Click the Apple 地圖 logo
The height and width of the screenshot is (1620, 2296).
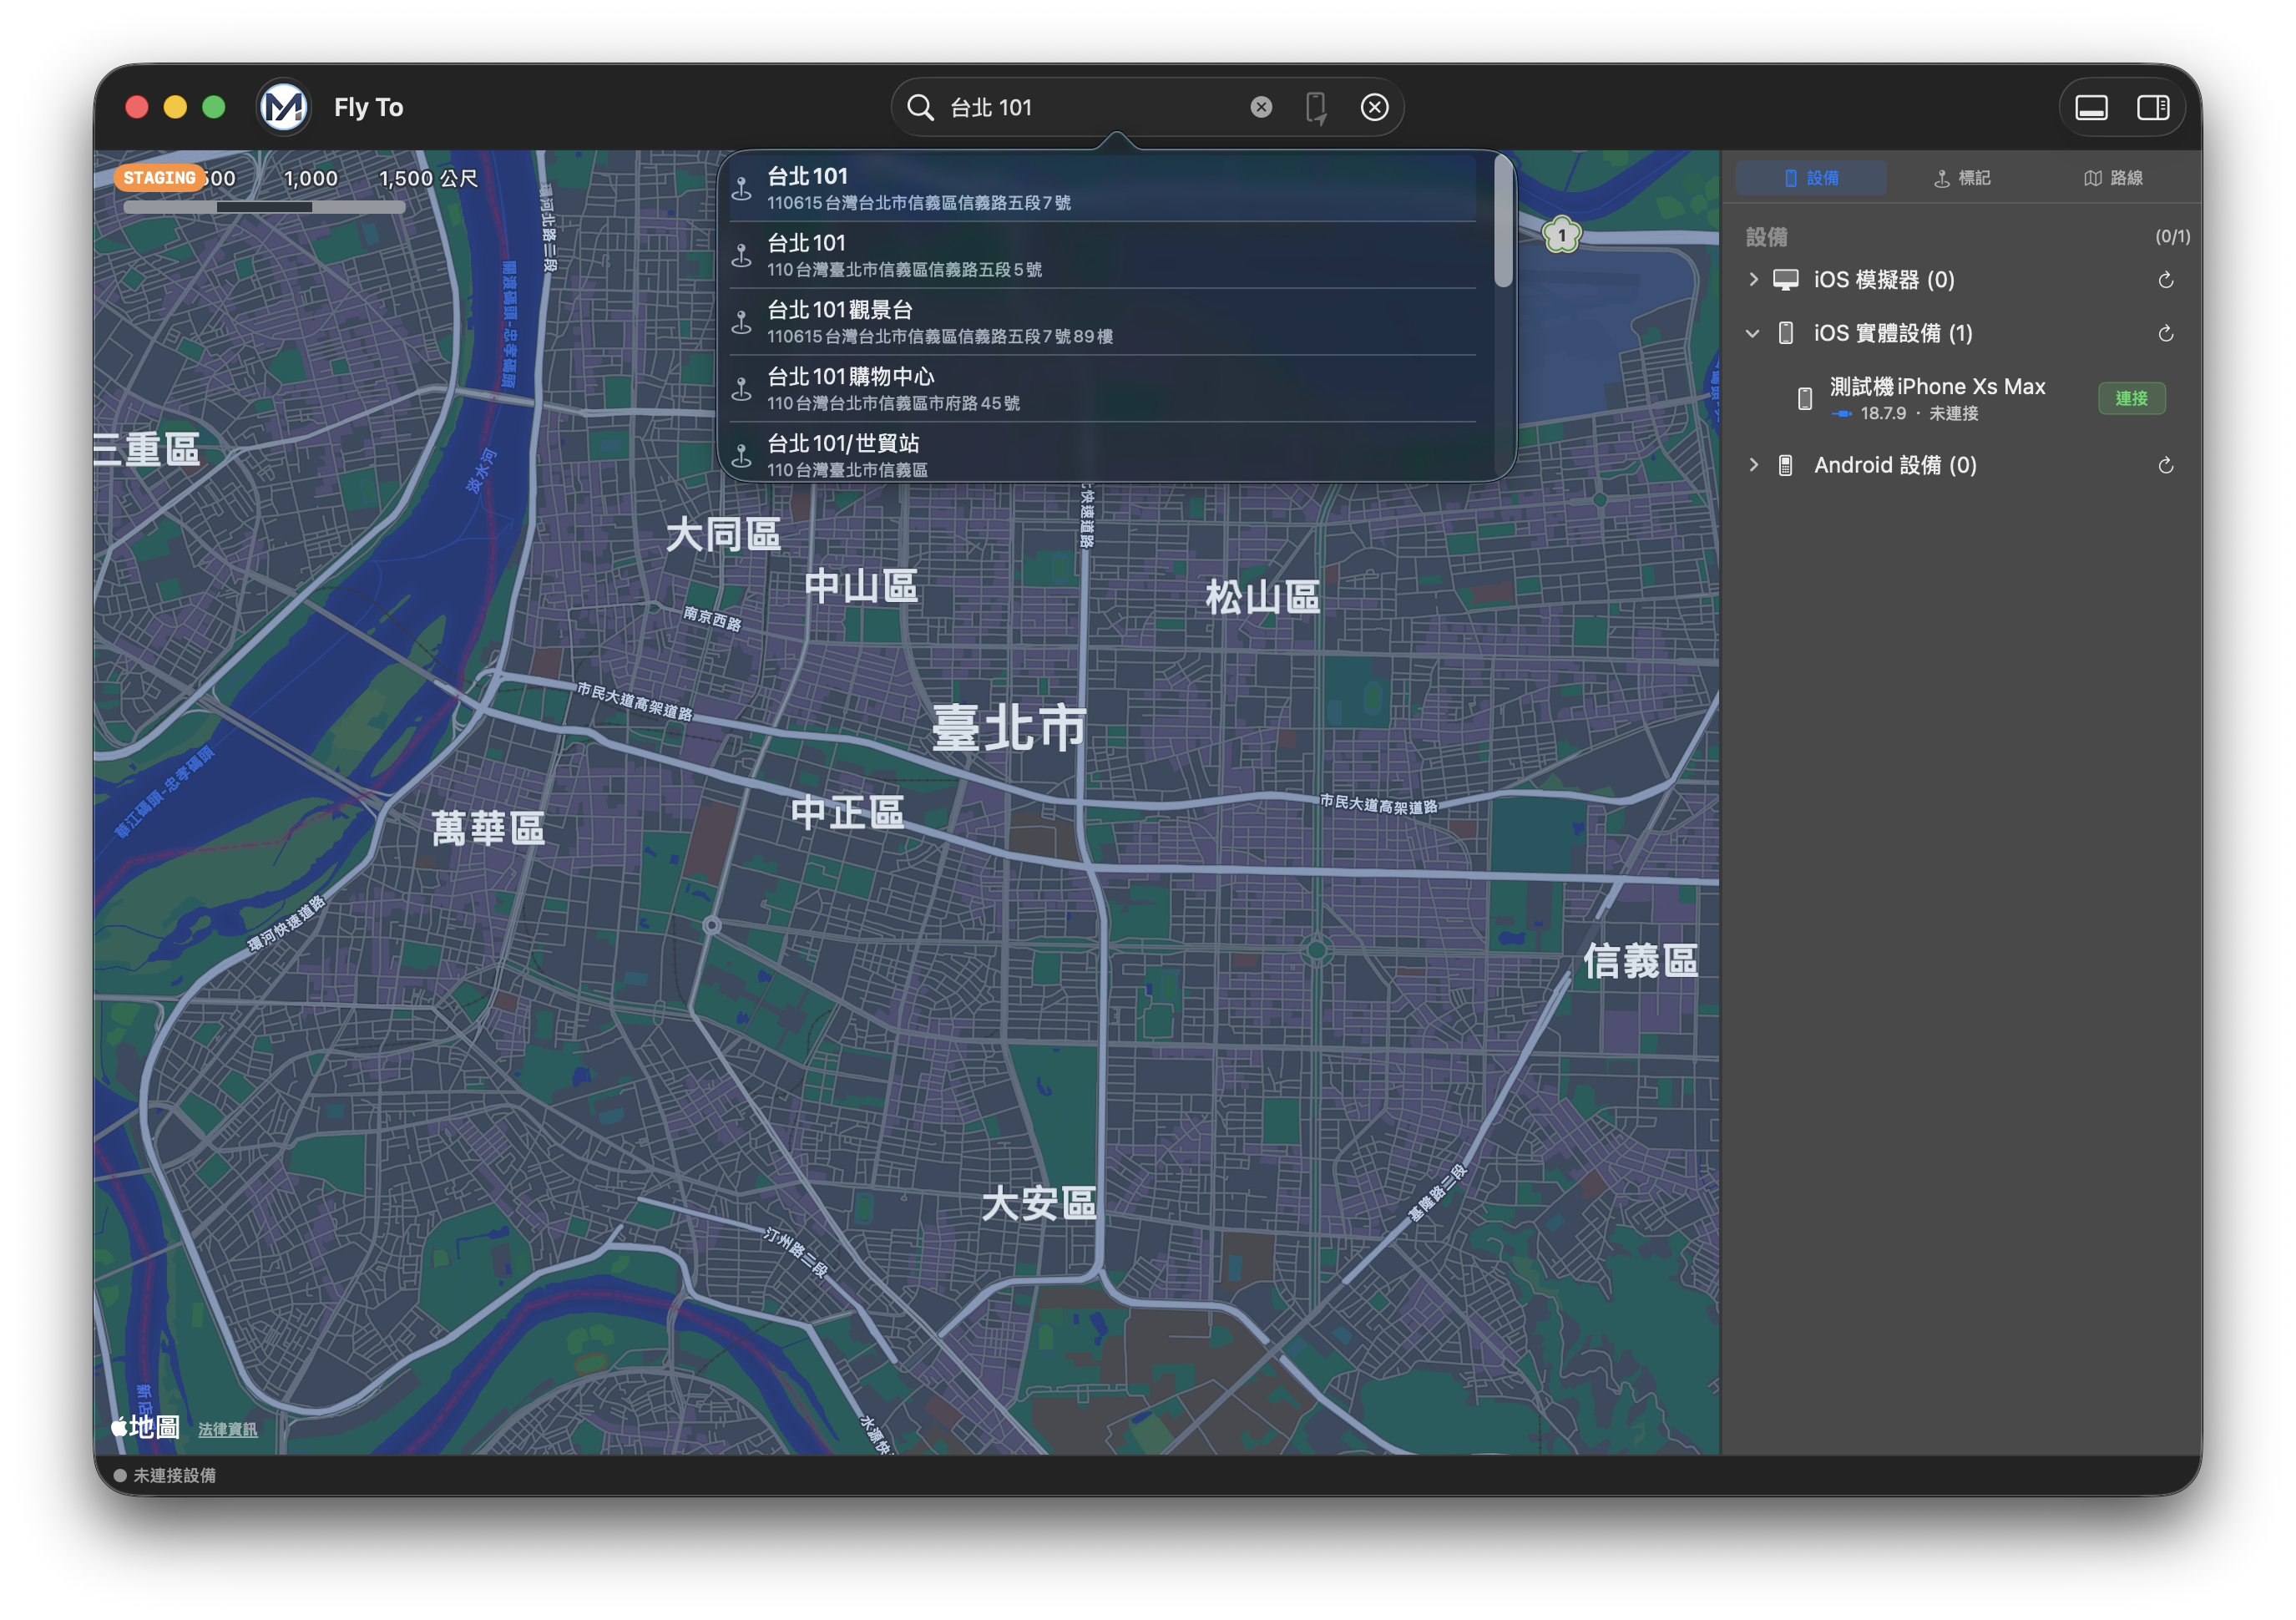[146, 1427]
